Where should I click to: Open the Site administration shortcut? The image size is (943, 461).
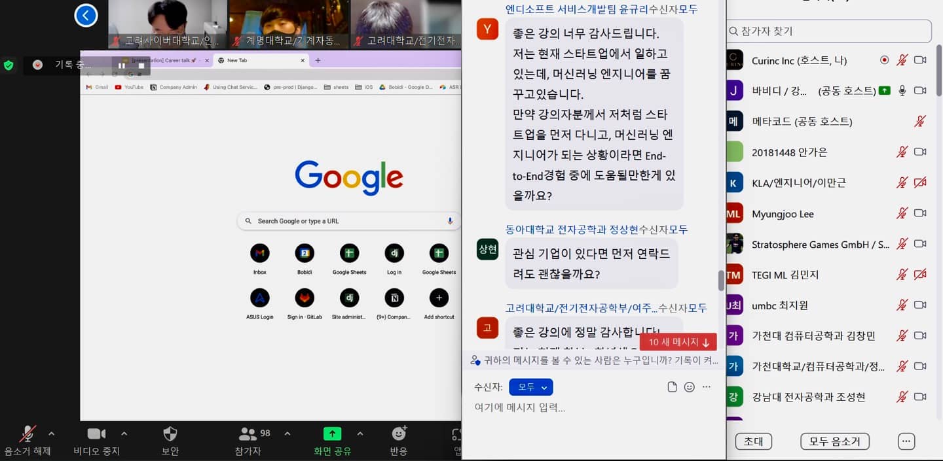[x=349, y=298]
